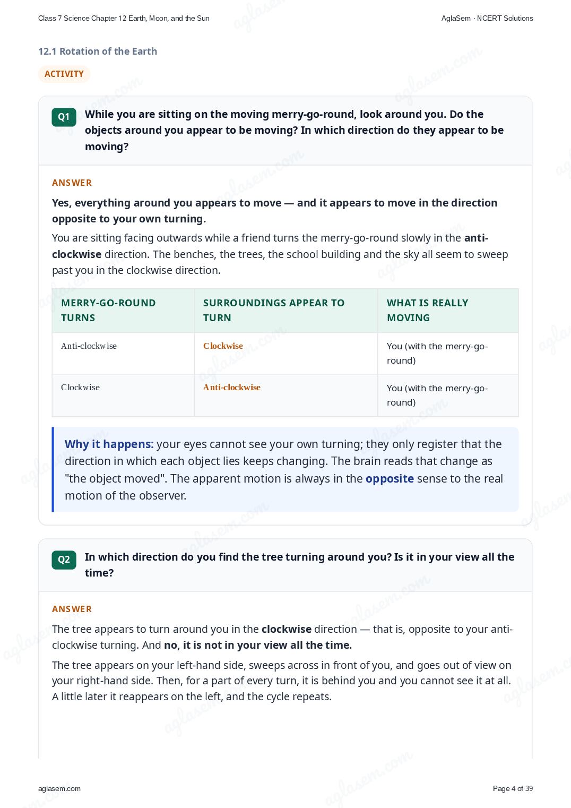Select the ACTIVITY tag label
This screenshot has width=571, height=808.
(64, 74)
